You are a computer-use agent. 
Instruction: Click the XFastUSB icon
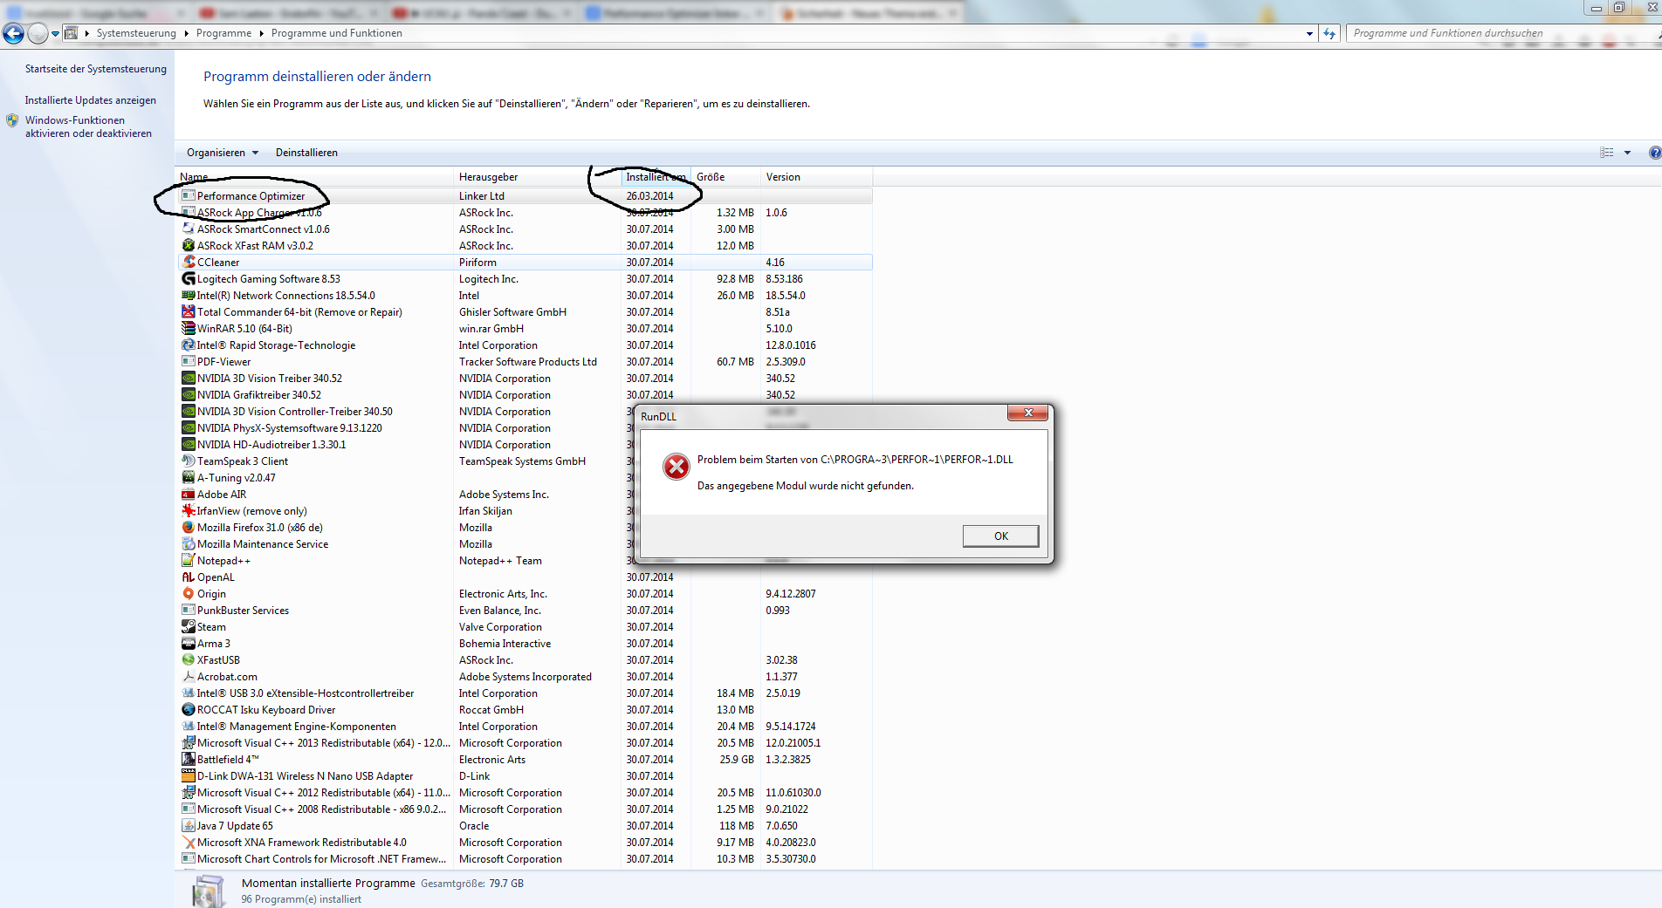[189, 660]
